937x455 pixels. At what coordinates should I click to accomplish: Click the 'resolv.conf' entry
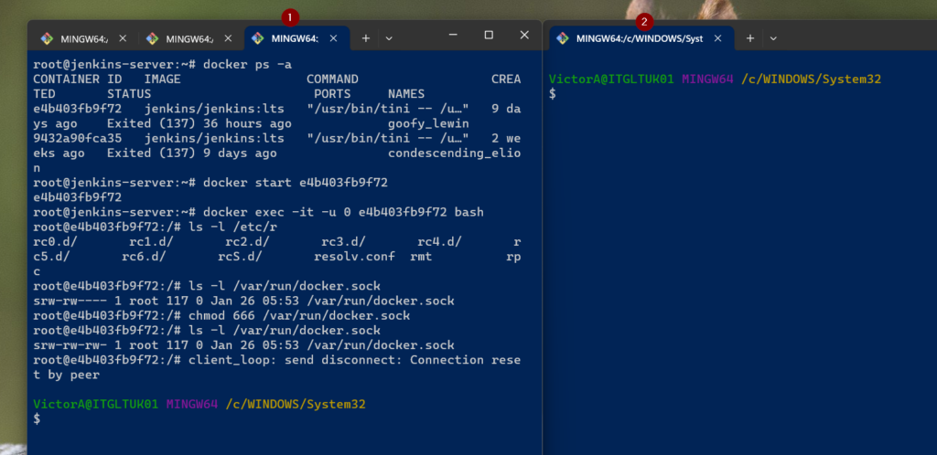[354, 257]
